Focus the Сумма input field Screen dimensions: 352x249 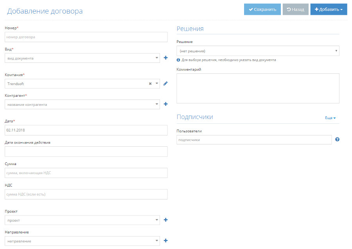[86, 173]
